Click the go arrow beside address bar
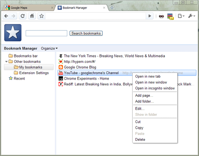Image resolution: width=199 pixels, height=156 pixels. [x=150, y=16]
